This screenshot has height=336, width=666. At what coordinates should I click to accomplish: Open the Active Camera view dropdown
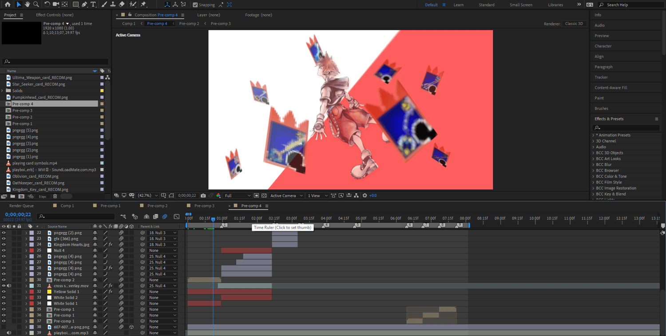coord(286,195)
